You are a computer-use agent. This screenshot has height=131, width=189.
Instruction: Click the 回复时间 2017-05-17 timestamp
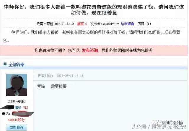point(61,76)
